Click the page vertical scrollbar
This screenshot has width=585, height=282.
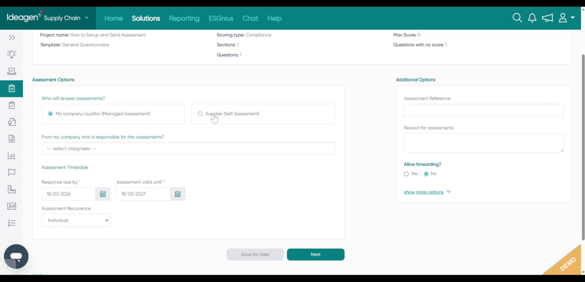pos(583,147)
